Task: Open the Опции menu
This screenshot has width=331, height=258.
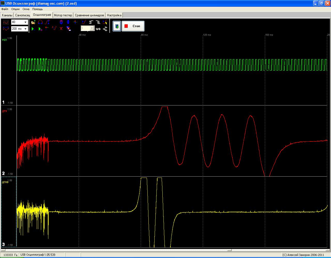Action: pos(16,9)
